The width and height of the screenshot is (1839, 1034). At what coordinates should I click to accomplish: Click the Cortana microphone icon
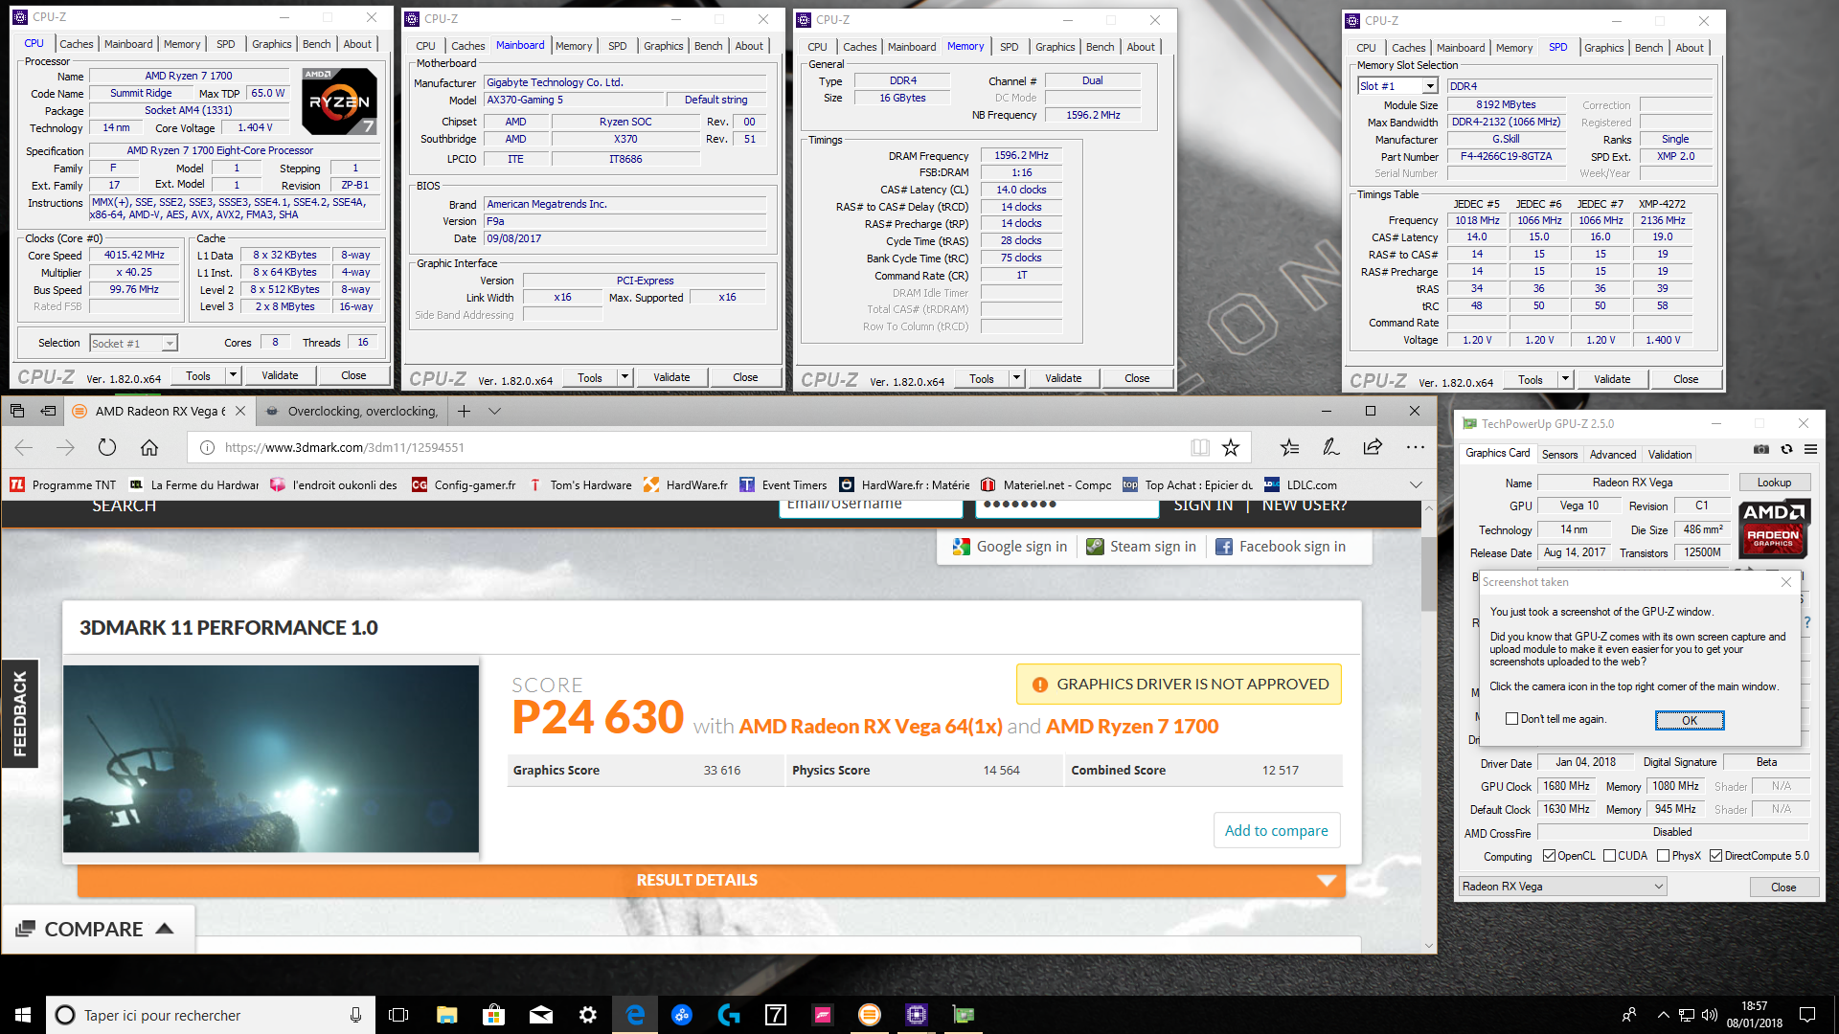[x=355, y=1015]
